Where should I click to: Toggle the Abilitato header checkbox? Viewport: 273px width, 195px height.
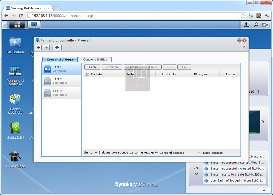click(88, 74)
